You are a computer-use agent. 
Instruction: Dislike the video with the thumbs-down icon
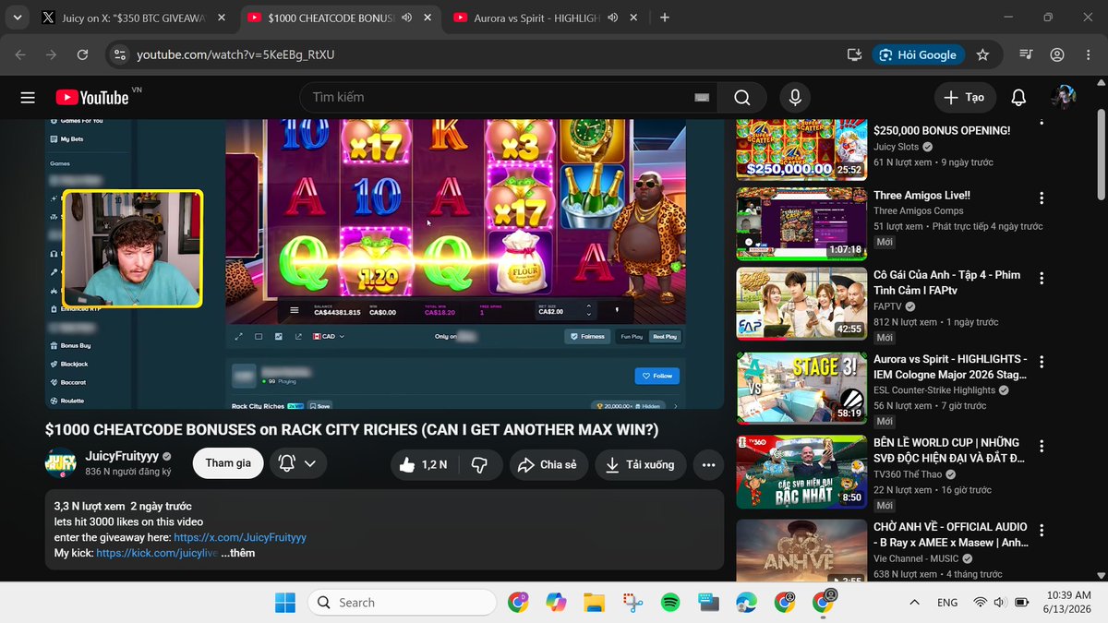click(479, 464)
